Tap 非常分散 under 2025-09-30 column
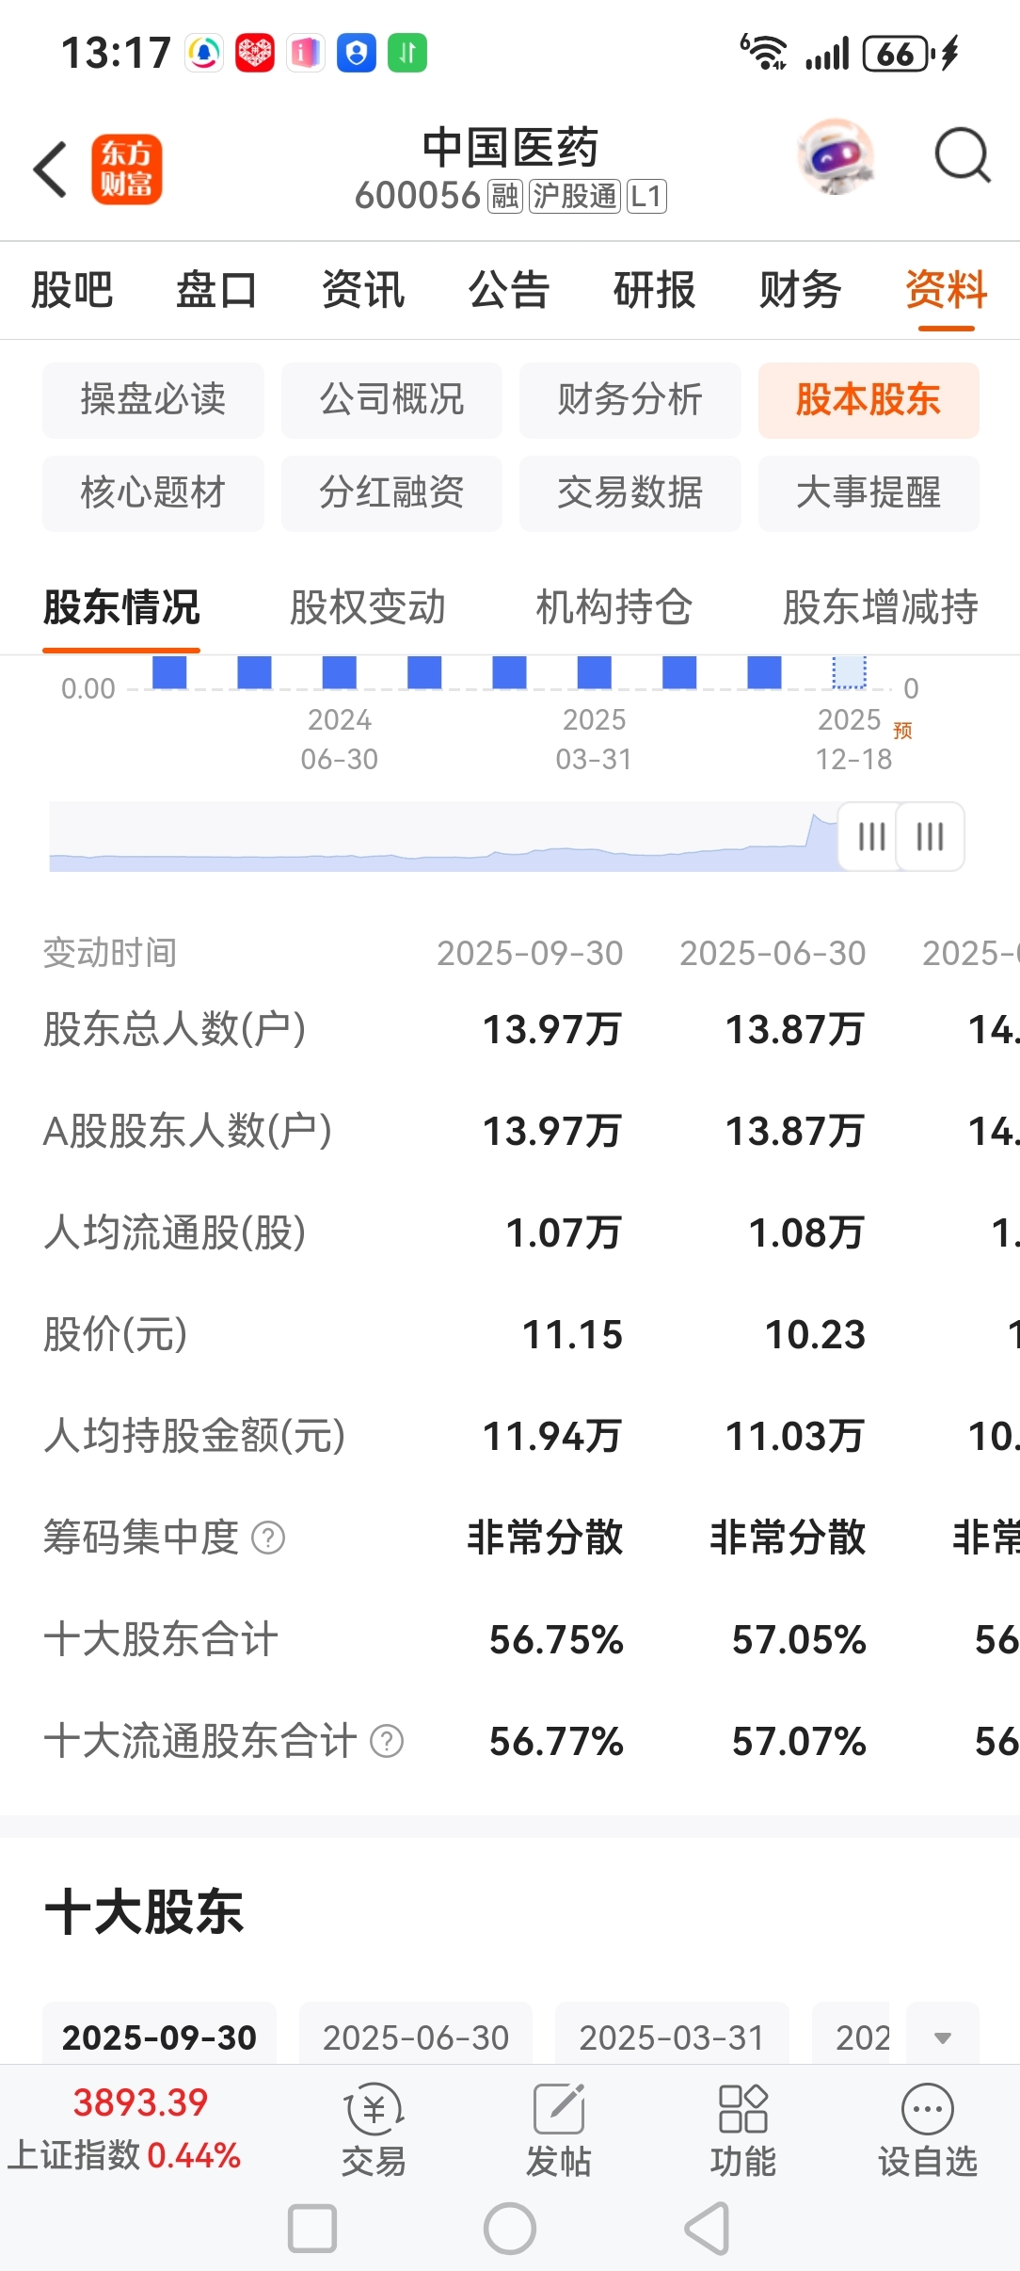1020x2271 pixels. point(545,1538)
